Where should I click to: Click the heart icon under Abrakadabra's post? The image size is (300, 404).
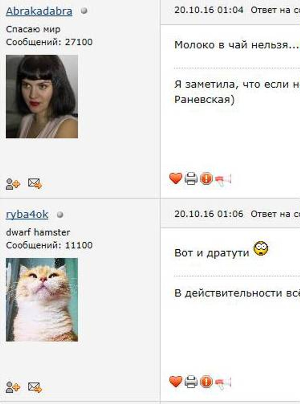tap(176, 178)
